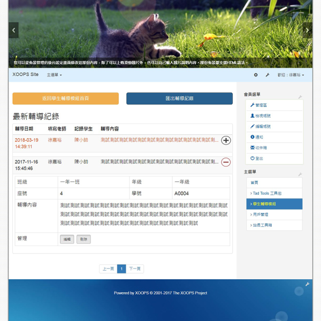Open 站長工具箱 menu item
Viewport: 321px width, 321px height.
click(x=274, y=225)
